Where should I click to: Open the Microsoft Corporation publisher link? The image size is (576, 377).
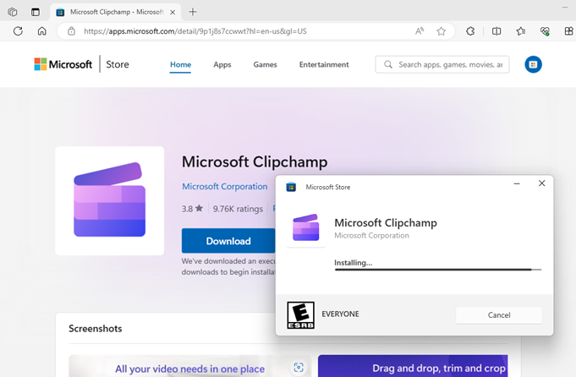pos(225,186)
